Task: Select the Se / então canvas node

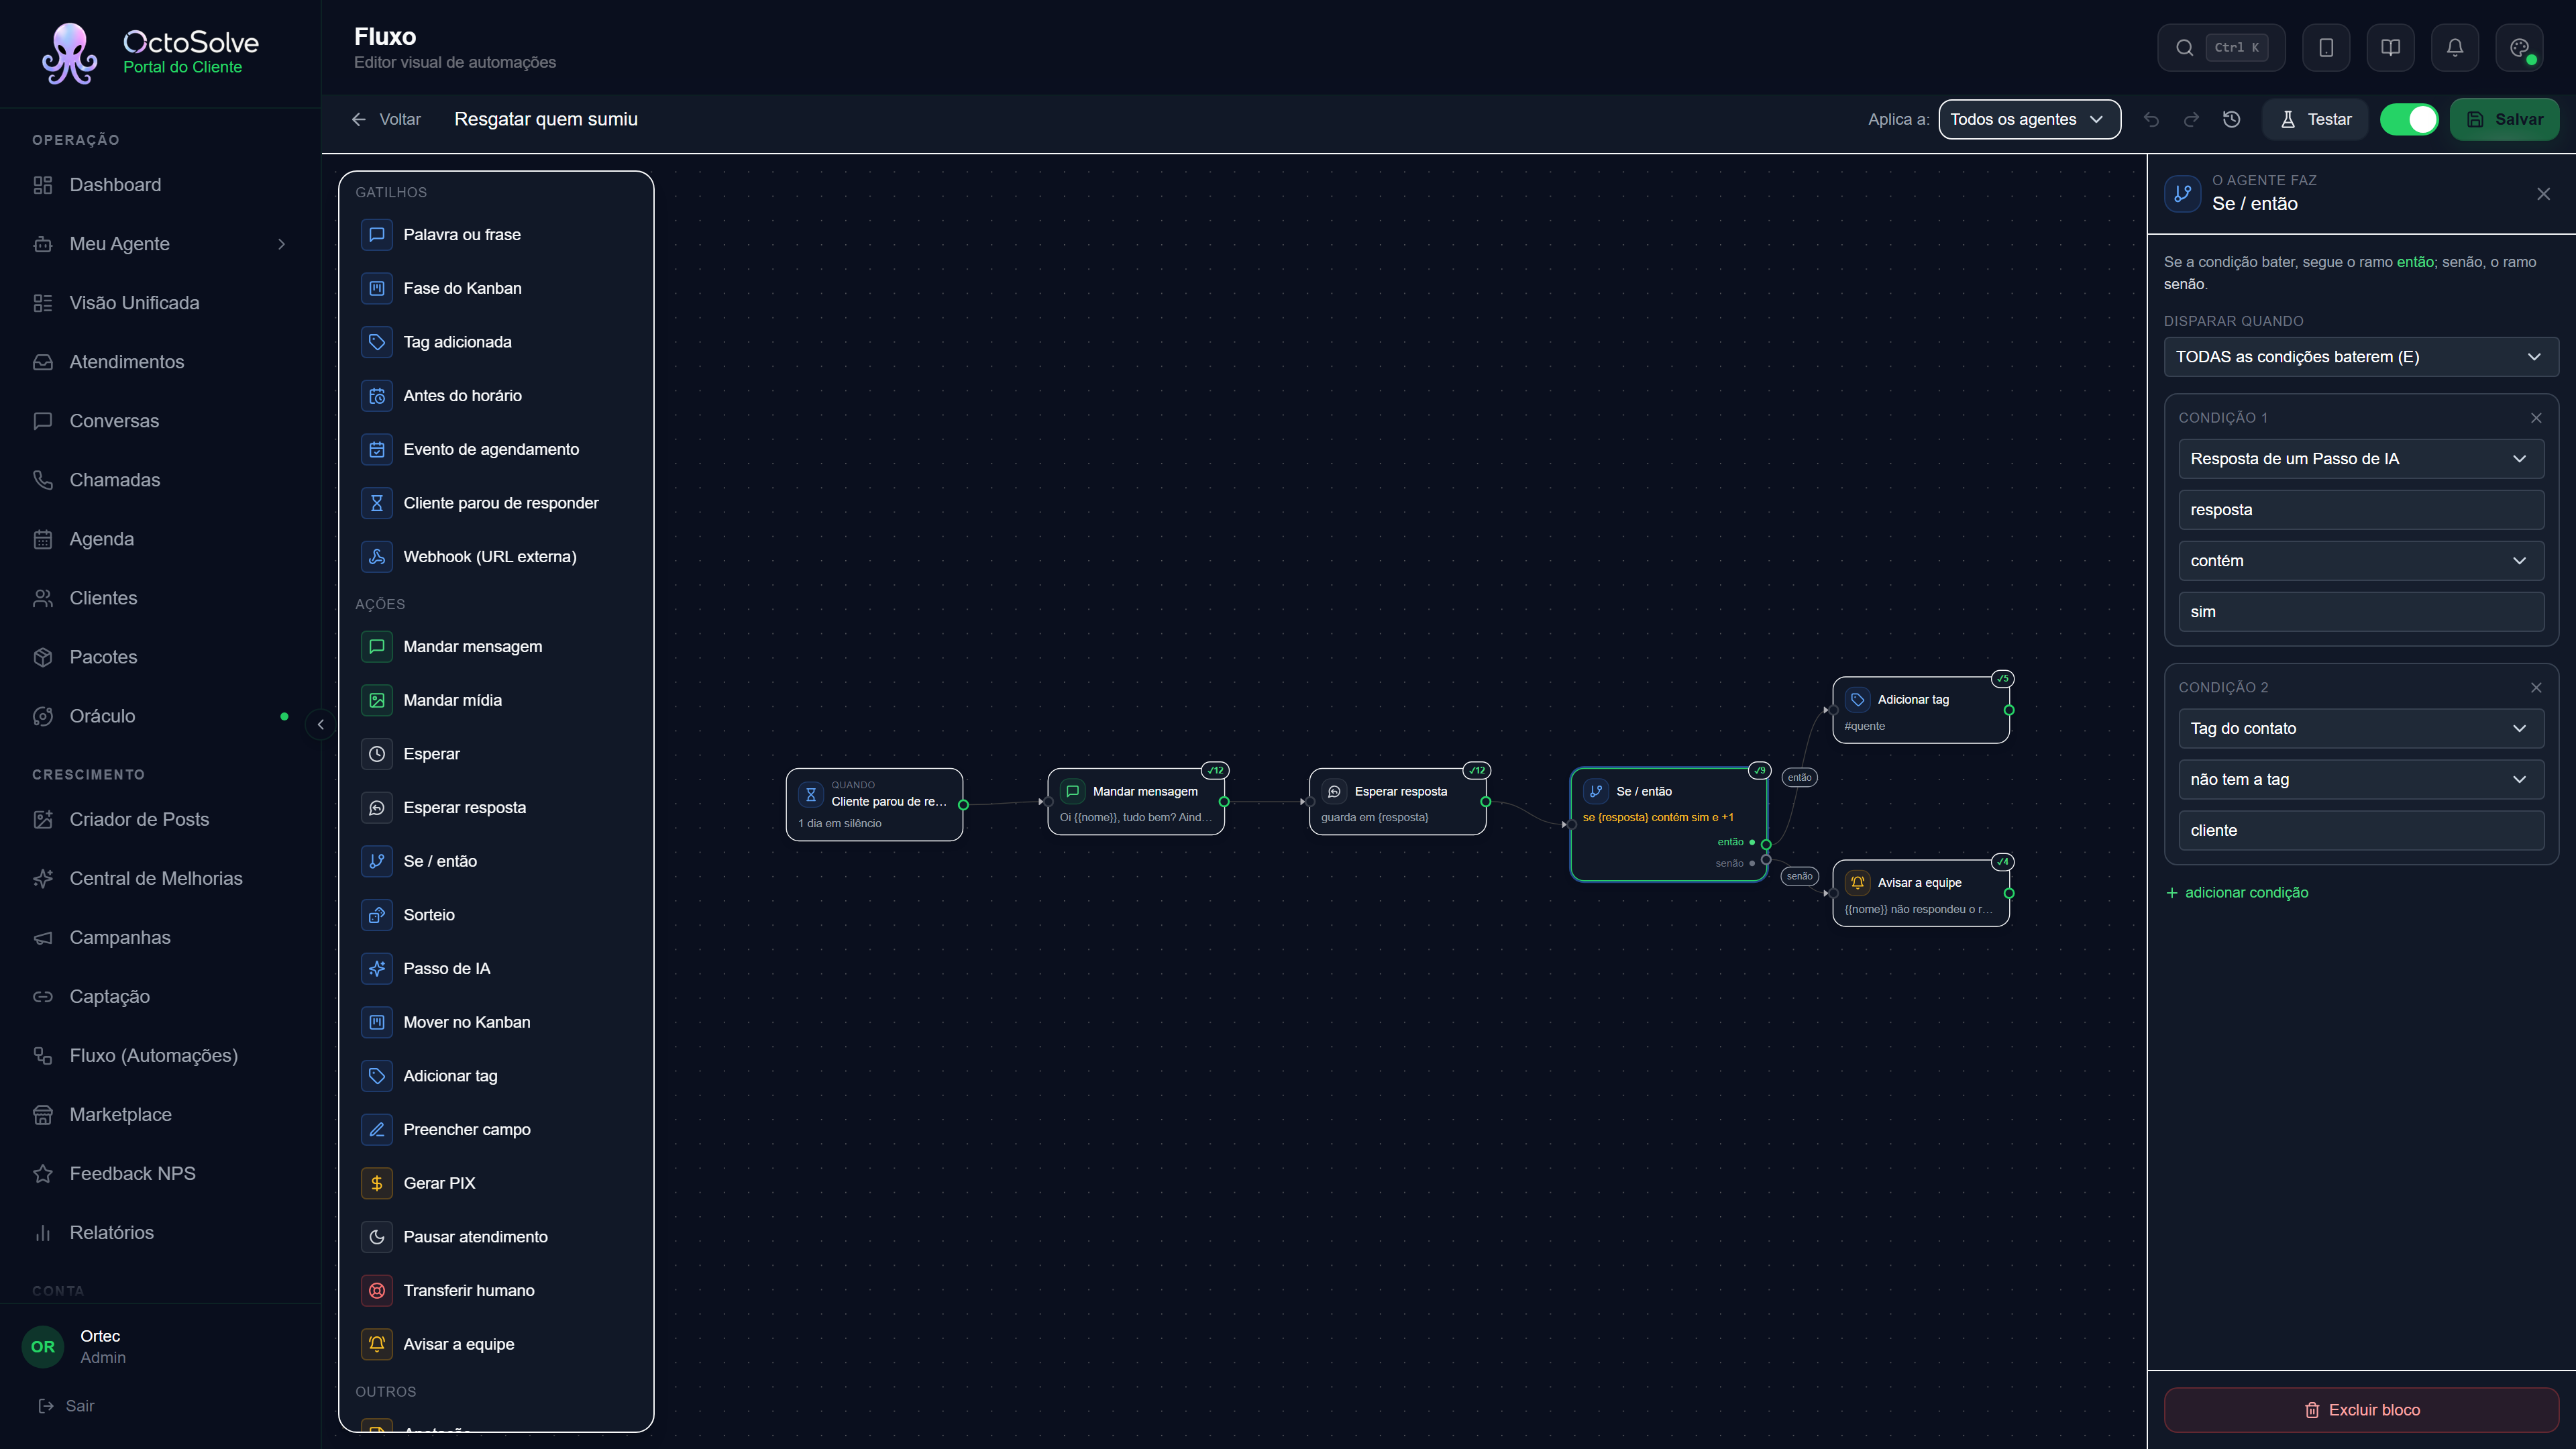Action: 1668,824
